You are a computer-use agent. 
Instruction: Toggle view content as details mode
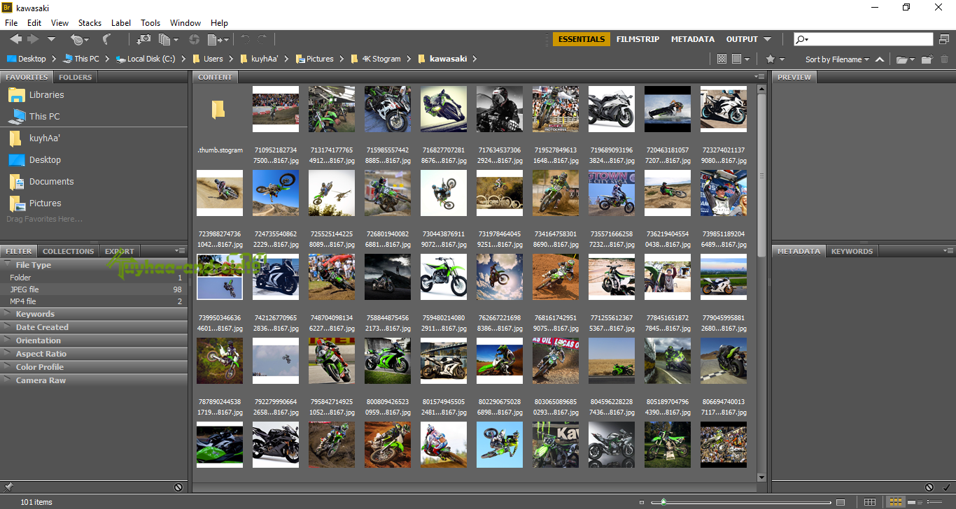tap(914, 502)
